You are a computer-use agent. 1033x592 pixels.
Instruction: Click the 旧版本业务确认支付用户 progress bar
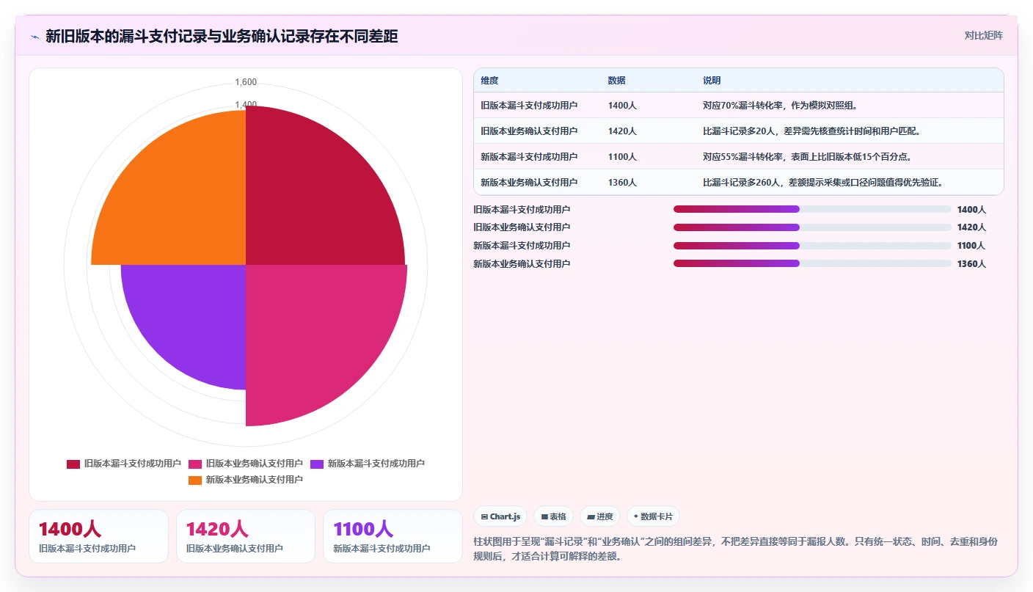coord(812,227)
